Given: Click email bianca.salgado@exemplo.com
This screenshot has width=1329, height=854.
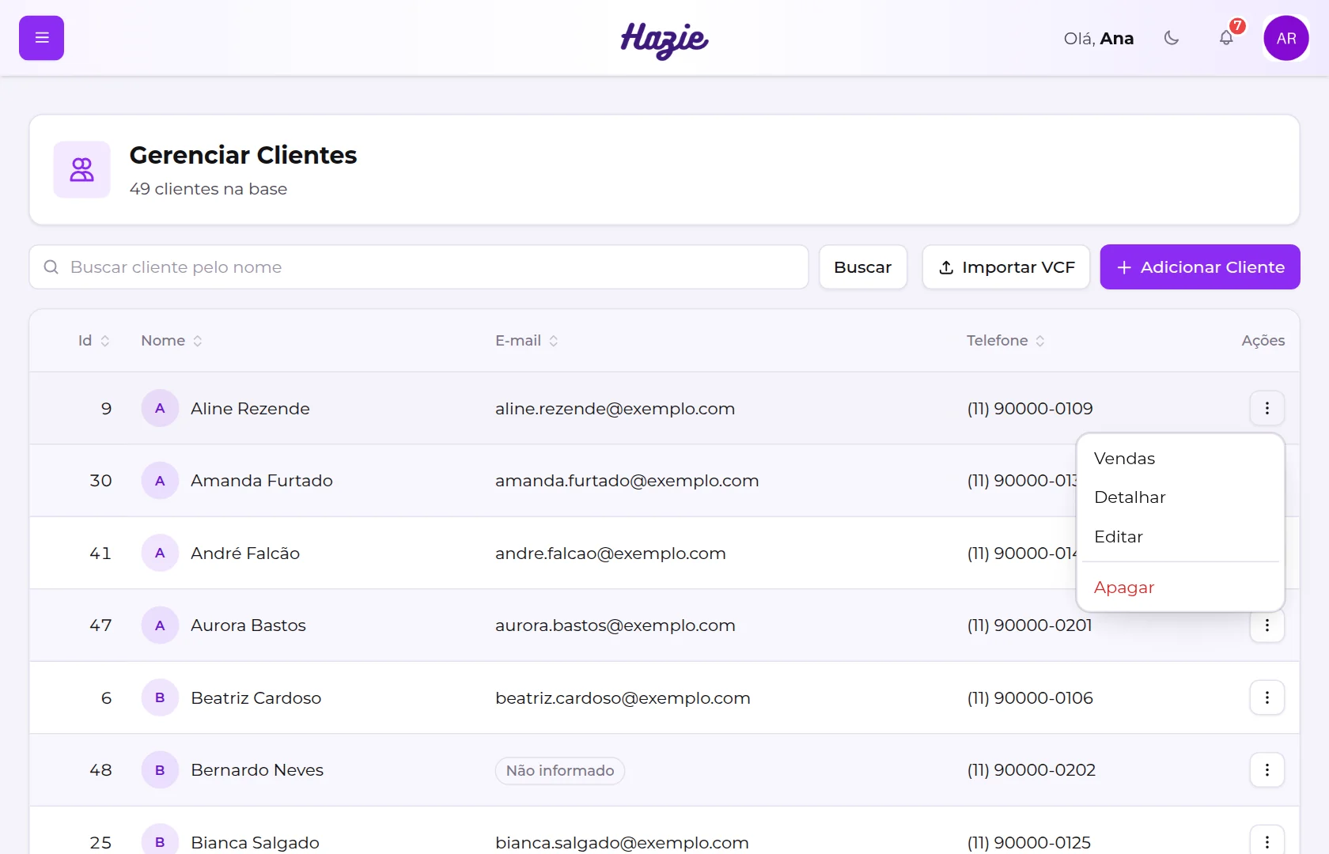Looking at the screenshot, I should coord(622,843).
